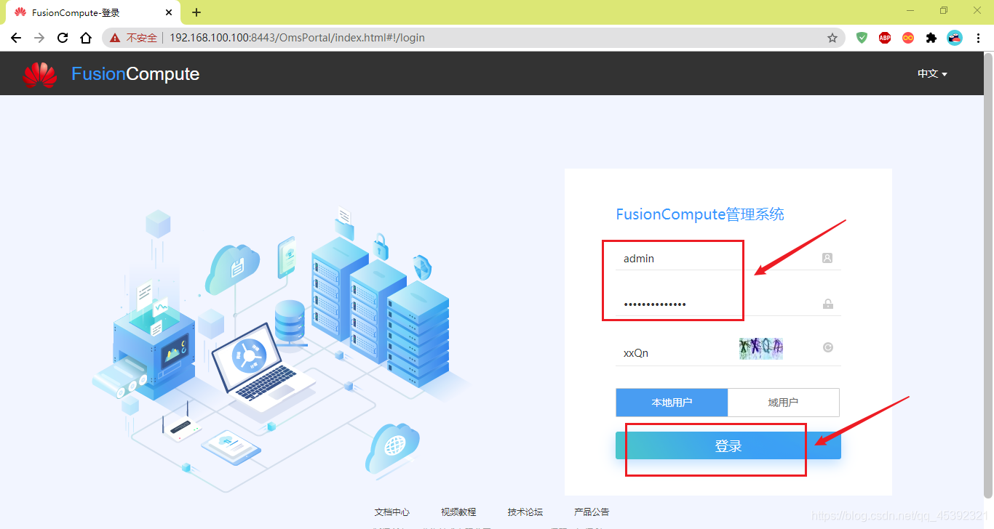Minimize the browser window
Screen dimensions: 994x529
[x=911, y=11]
